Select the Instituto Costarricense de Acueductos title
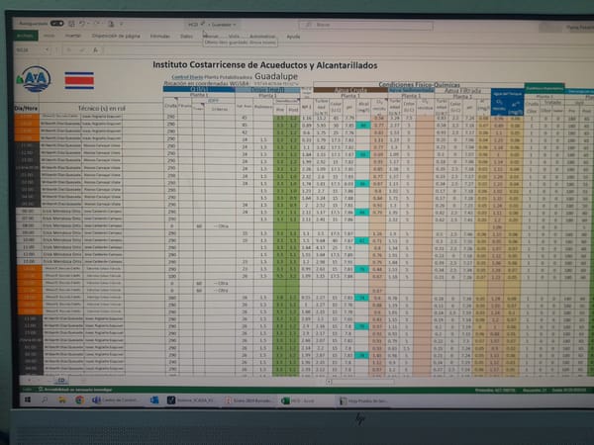 click(265, 65)
